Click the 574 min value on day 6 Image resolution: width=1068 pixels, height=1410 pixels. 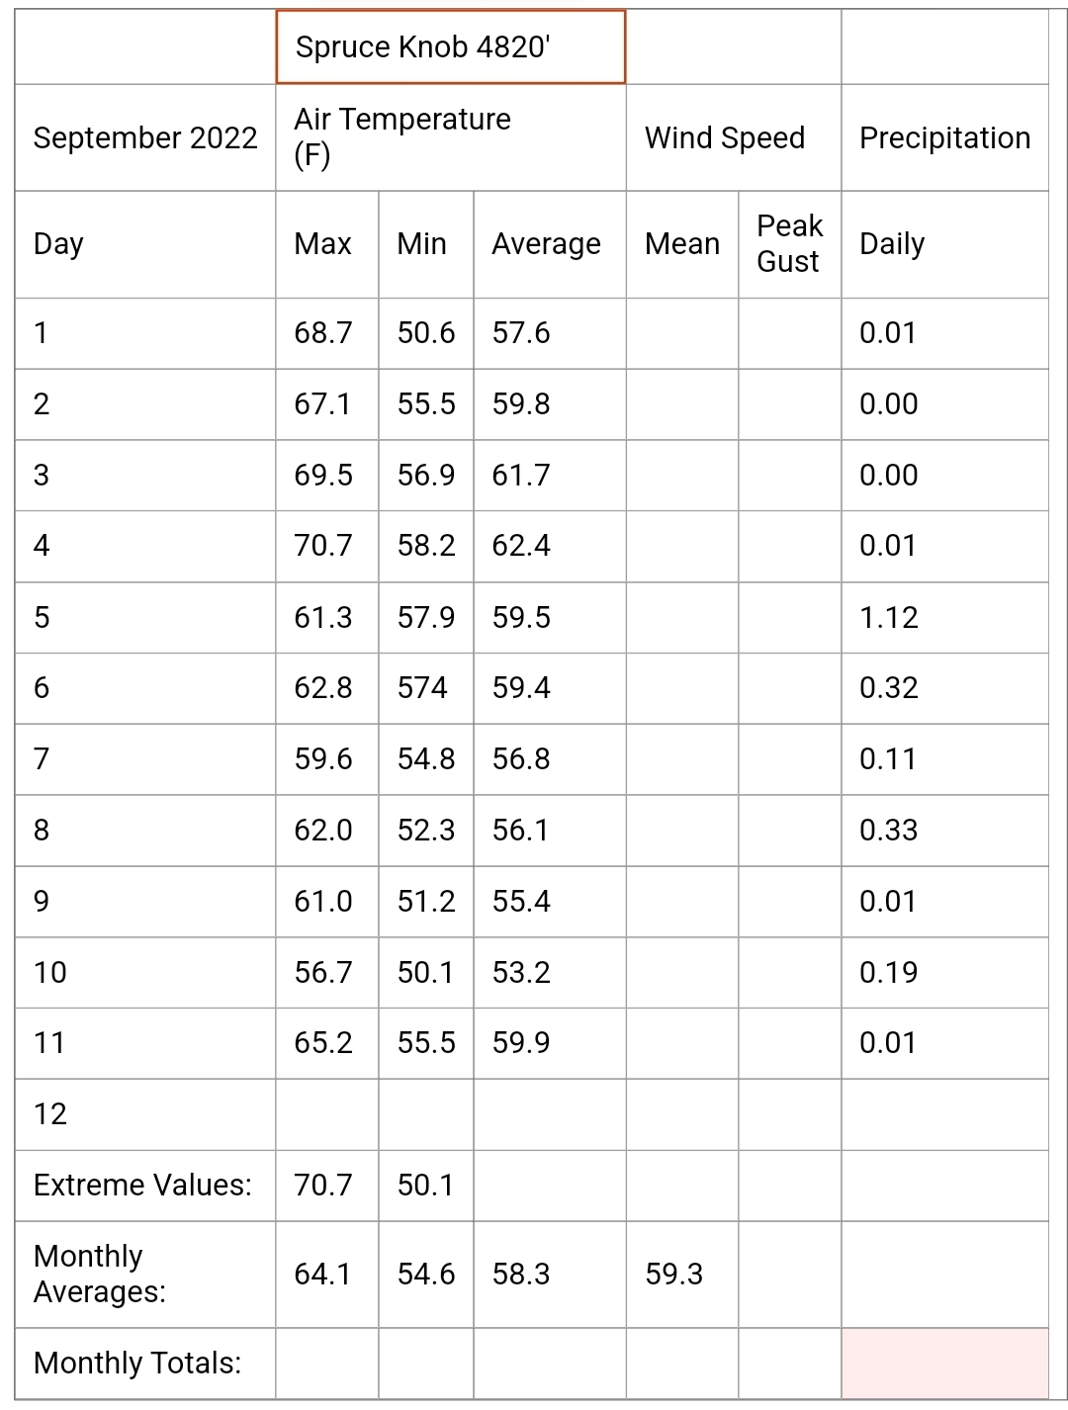(x=425, y=688)
